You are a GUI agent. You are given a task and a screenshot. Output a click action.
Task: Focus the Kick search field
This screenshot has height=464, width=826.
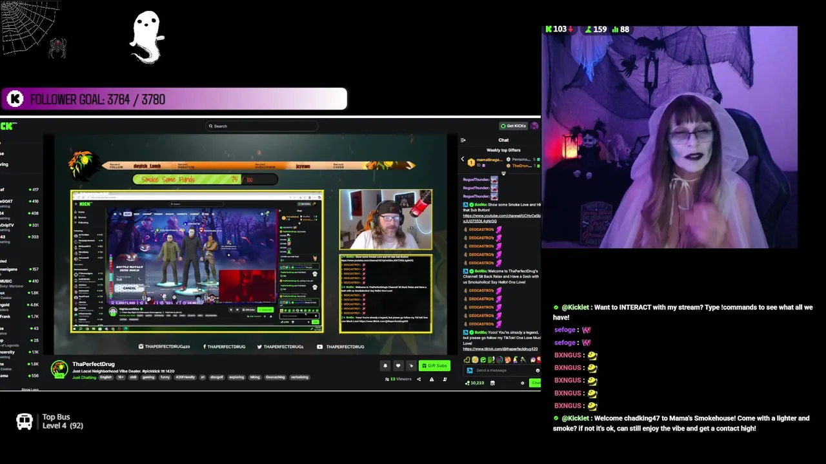[x=261, y=126]
